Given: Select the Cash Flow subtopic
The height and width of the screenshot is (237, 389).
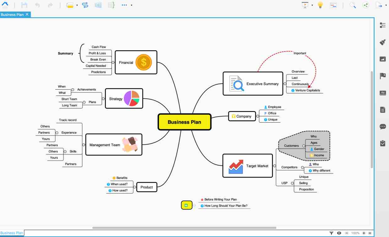Looking at the screenshot, I should coord(99,47).
